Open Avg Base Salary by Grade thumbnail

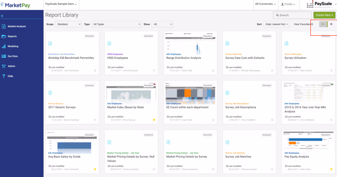tap(72, 142)
